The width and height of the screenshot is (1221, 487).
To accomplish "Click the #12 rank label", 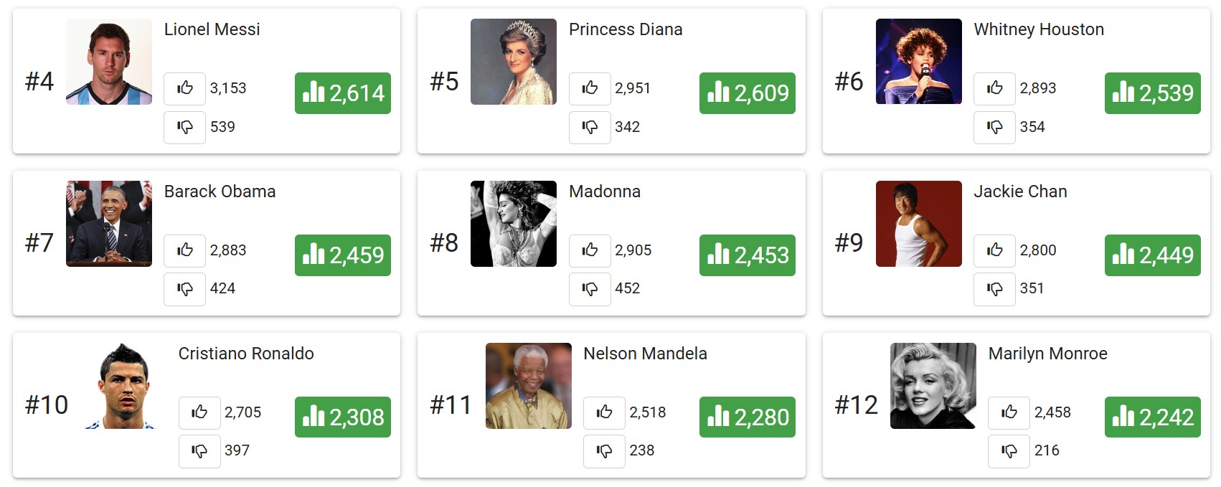I will point(856,405).
